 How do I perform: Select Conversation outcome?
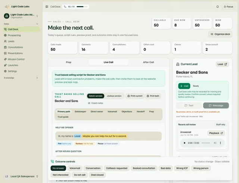tap(93, 168)
